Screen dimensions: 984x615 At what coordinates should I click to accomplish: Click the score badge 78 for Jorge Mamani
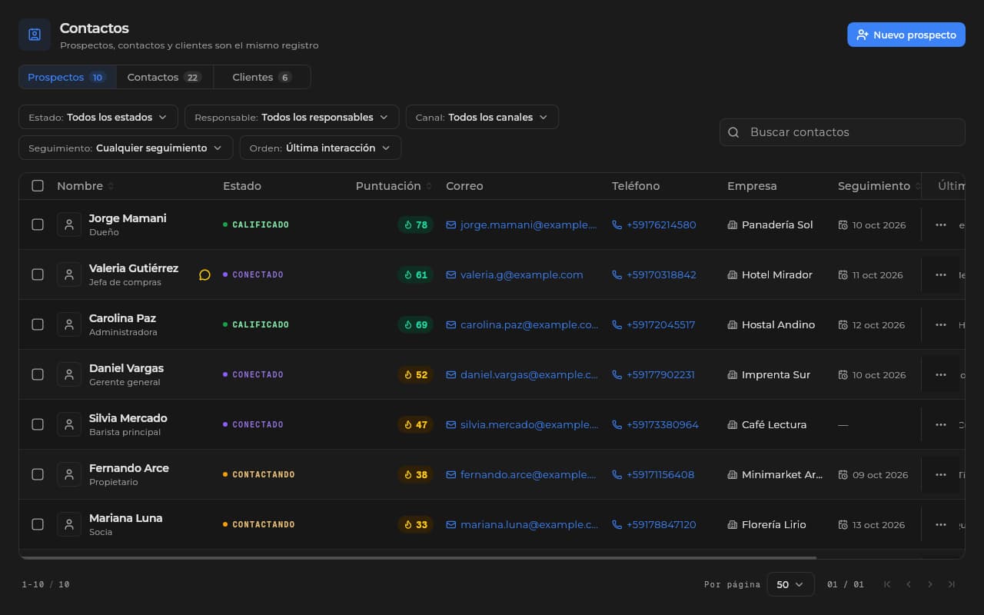pos(415,224)
